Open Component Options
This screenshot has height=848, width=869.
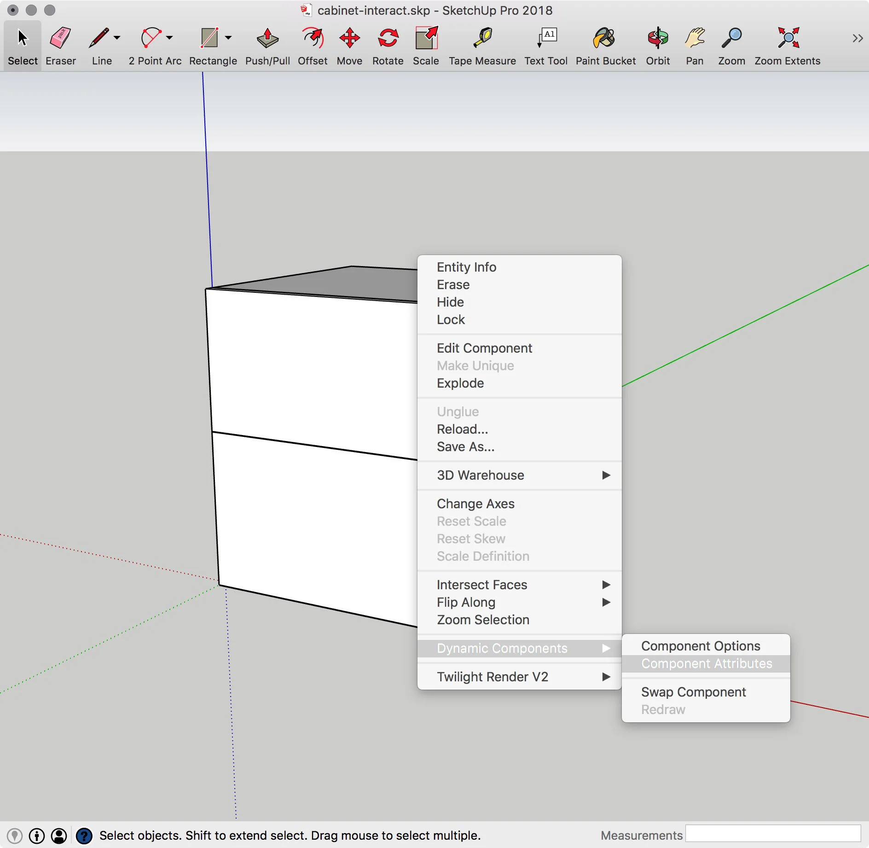(706, 646)
